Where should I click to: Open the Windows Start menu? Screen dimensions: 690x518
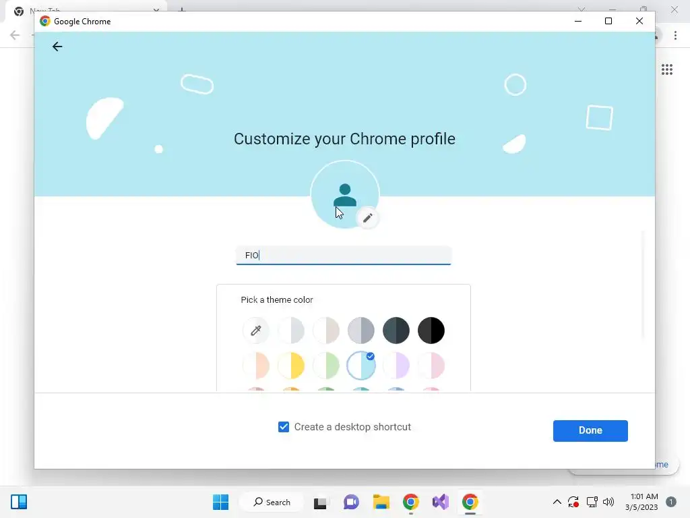pos(220,502)
